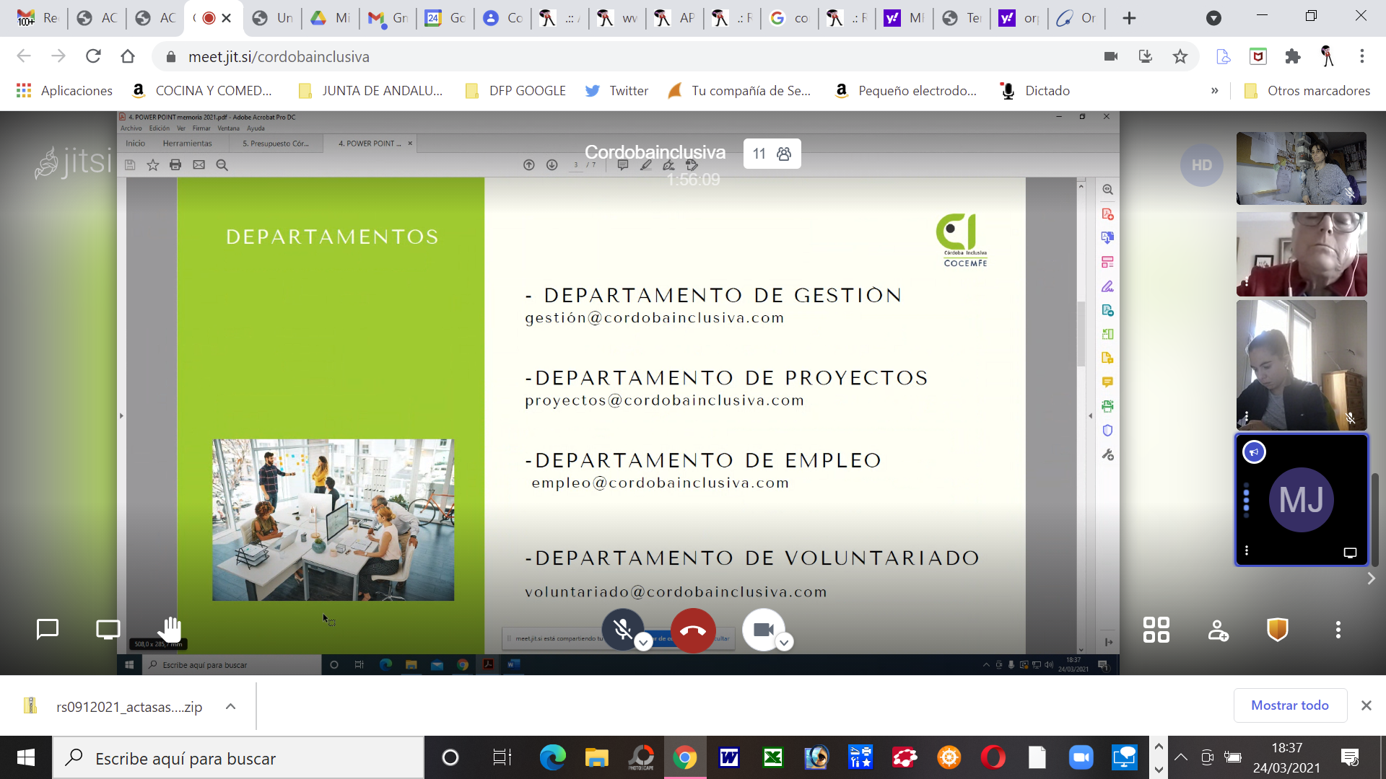Switch to tile view layout
The image size is (1386, 779).
(1156, 630)
